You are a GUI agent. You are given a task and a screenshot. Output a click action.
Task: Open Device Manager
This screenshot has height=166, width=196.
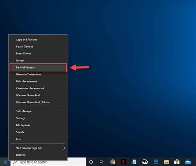pos(38,68)
